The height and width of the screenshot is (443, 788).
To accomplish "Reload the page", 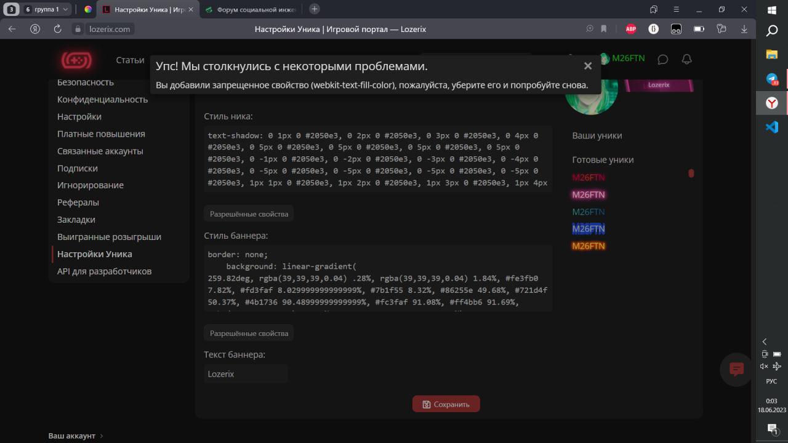I will tap(58, 29).
